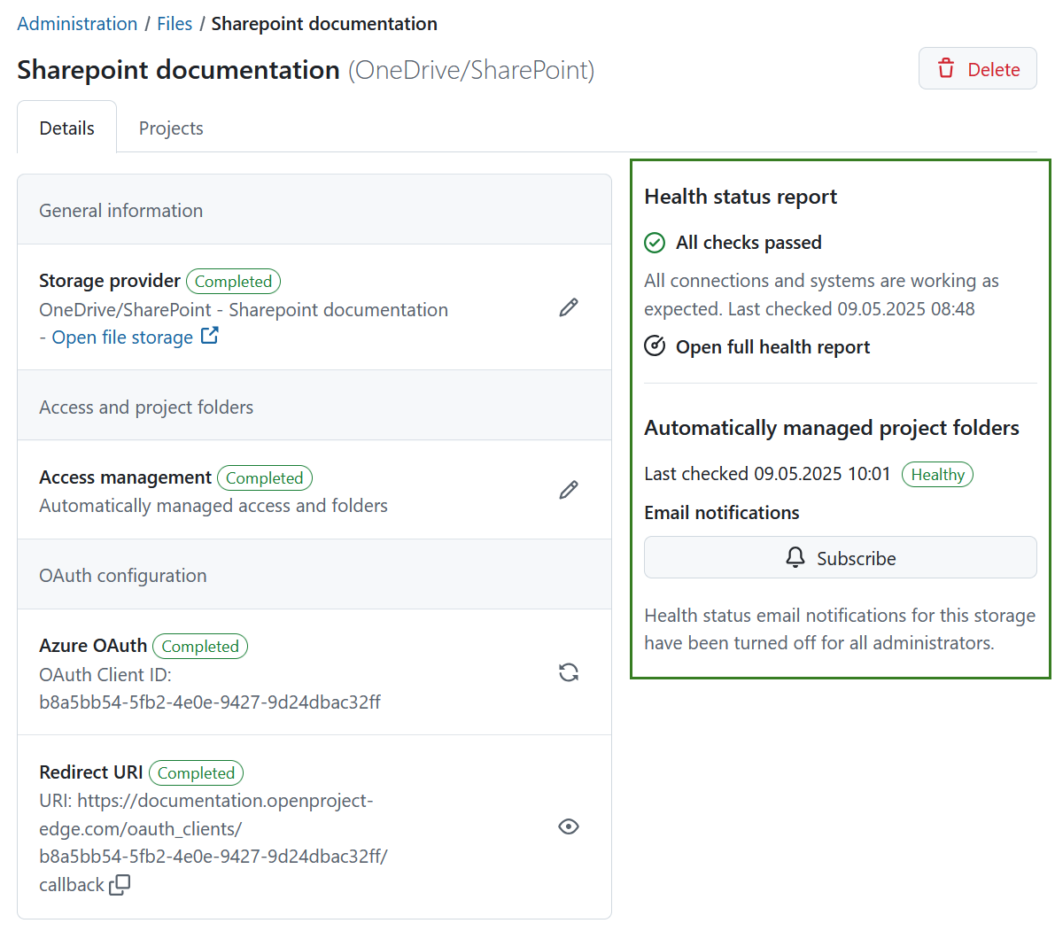The height and width of the screenshot is (931, 1055).
Task: Click the bell icon inside Subscribe button
Action: pyautogui.click(x=795, y=557)
